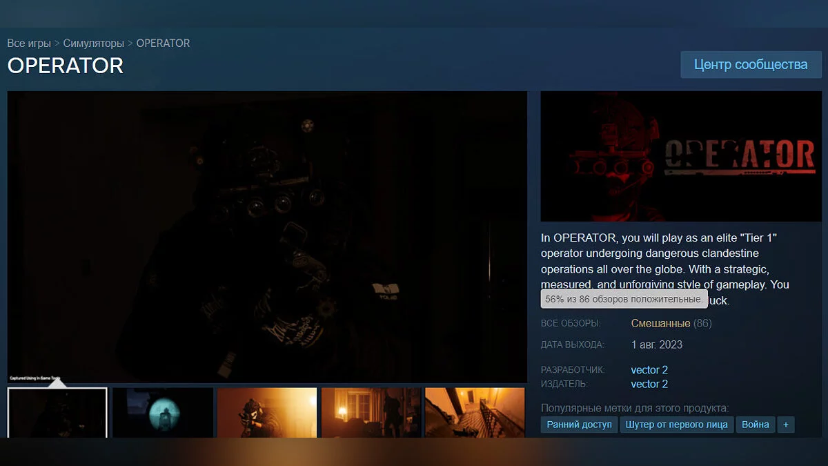Viewport: 828px width, 466px height.
Task: Open the 'Симуляторы' breadcrumb category
Action: pyautogui.click(x=93, y=43)
